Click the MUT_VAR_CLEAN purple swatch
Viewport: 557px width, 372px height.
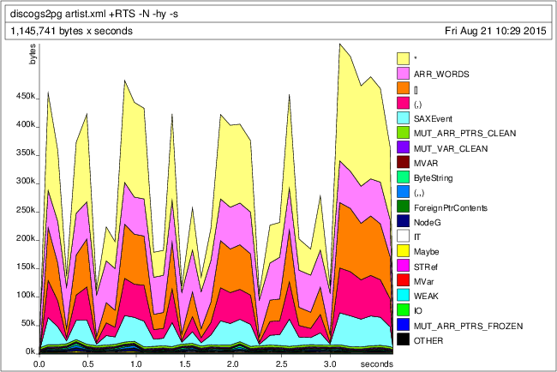point(403,148)
